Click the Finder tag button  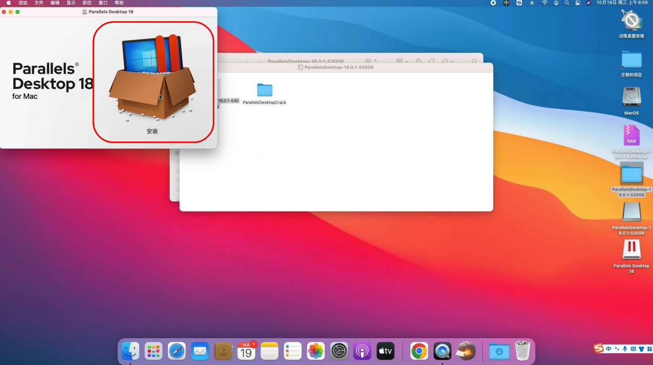(431, 61)
